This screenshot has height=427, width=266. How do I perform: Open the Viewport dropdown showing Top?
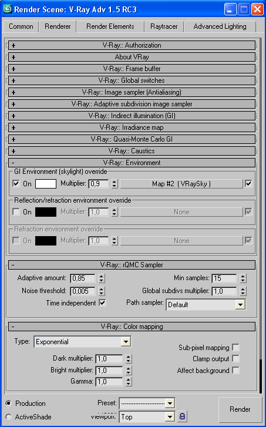point(147,416)
